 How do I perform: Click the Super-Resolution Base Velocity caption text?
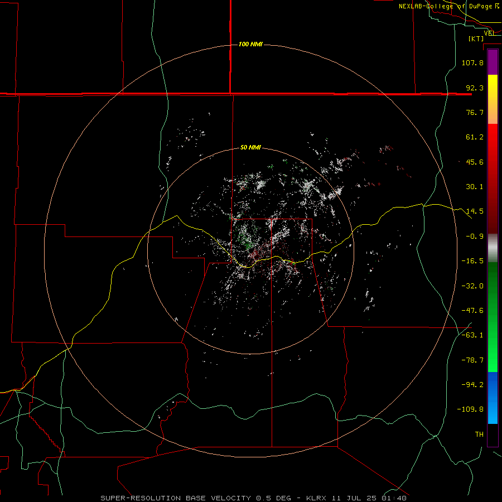pyautogui.click(x=254, y=498)
